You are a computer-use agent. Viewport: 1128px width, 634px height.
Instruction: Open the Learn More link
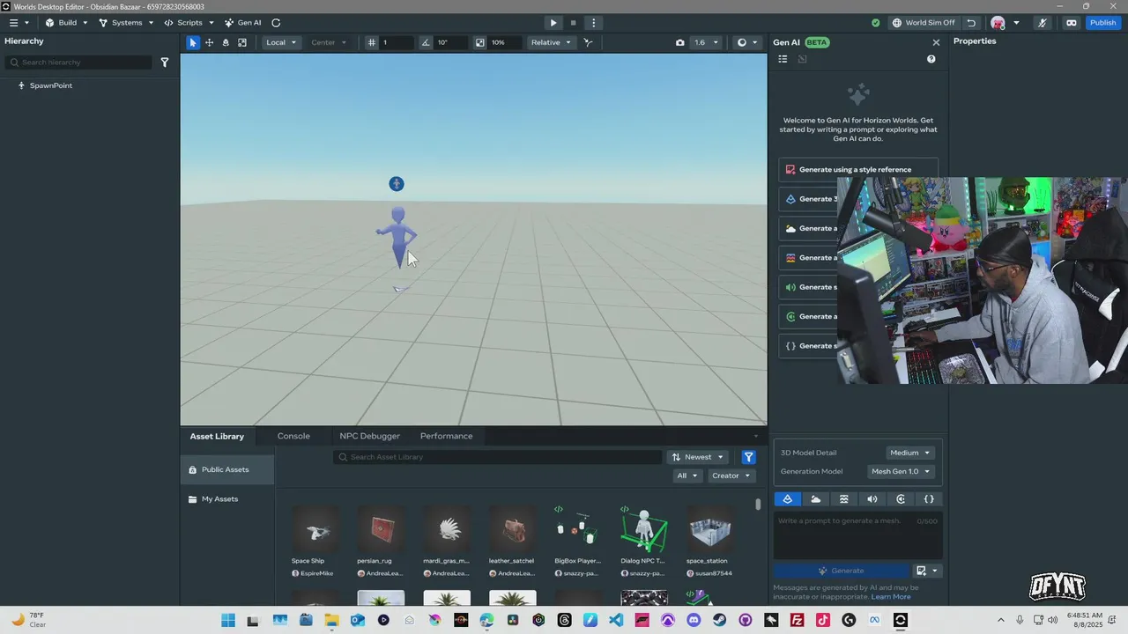coord(891,597)
